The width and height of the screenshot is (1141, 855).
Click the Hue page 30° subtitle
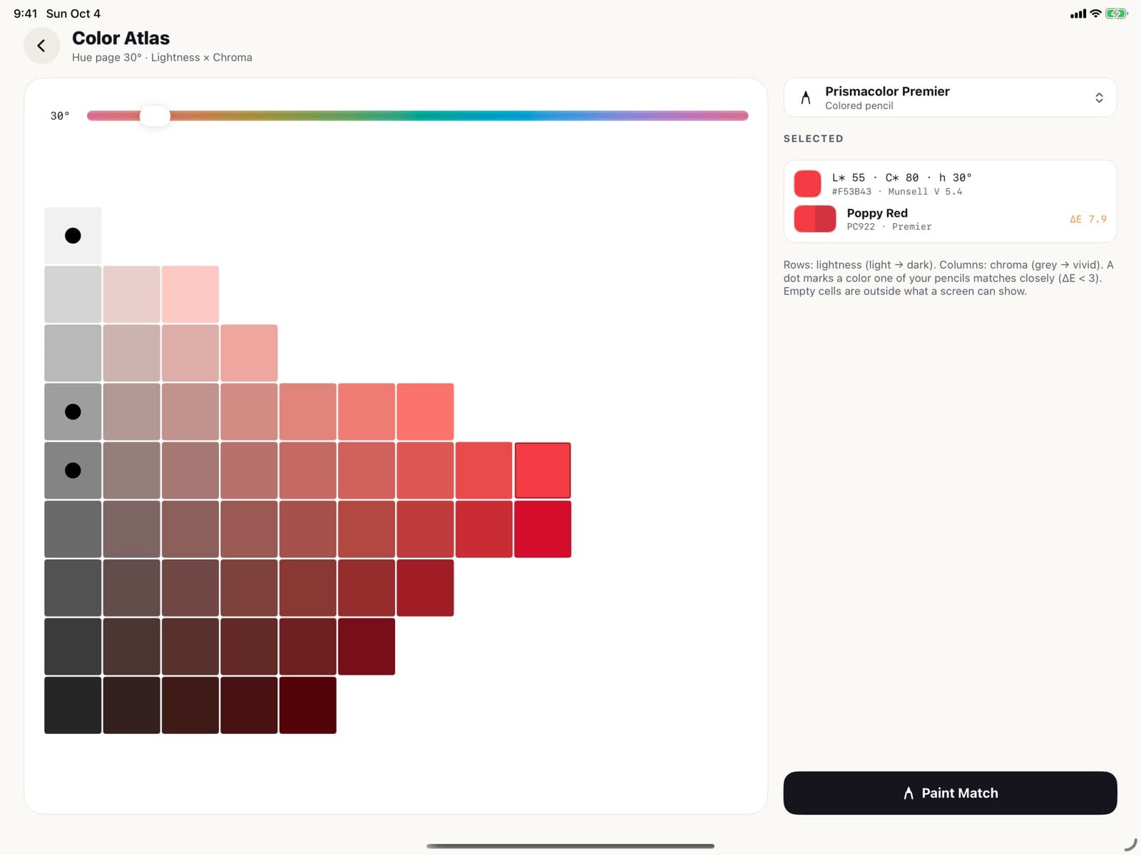[162, 58]
